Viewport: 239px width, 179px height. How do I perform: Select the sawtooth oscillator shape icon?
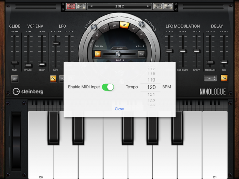[141, 54]
